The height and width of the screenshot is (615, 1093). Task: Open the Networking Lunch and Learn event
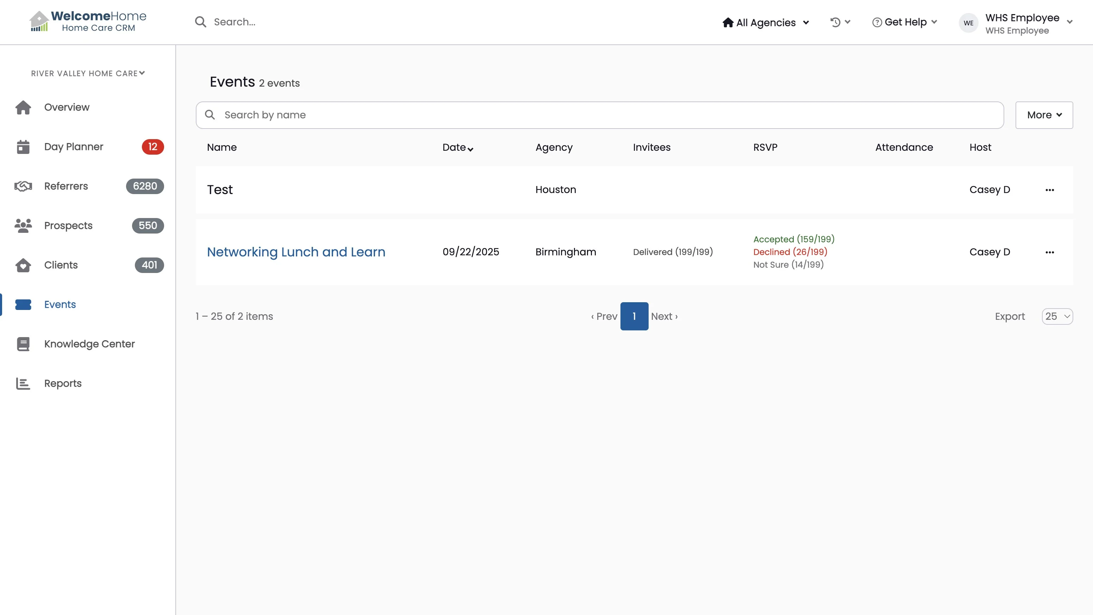point(296,252)
